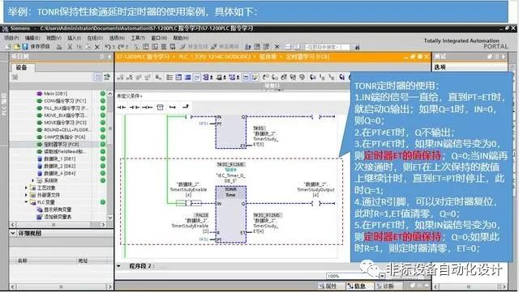This screenshot has width=519, height=292.
Task: Click the 名称 column header in details view
Action: coord(22,260)
